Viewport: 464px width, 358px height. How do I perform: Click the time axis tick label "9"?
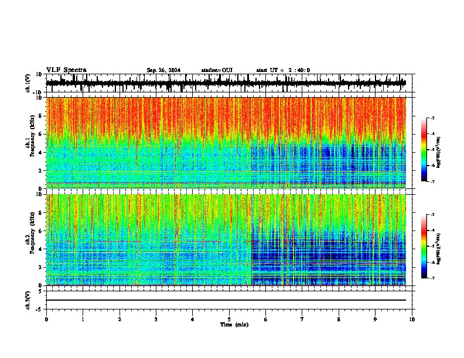tap(375, 319)
